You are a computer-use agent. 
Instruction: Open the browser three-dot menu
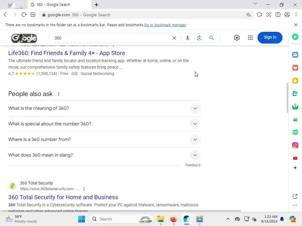[x=296, y=15]
